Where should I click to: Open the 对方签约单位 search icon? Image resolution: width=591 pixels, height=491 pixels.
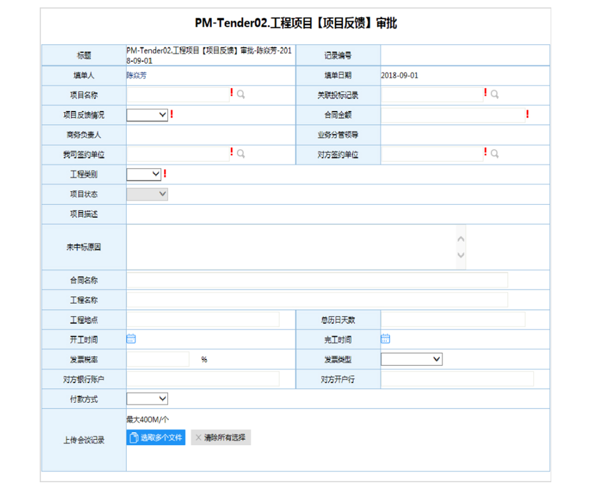pos(495,154)
